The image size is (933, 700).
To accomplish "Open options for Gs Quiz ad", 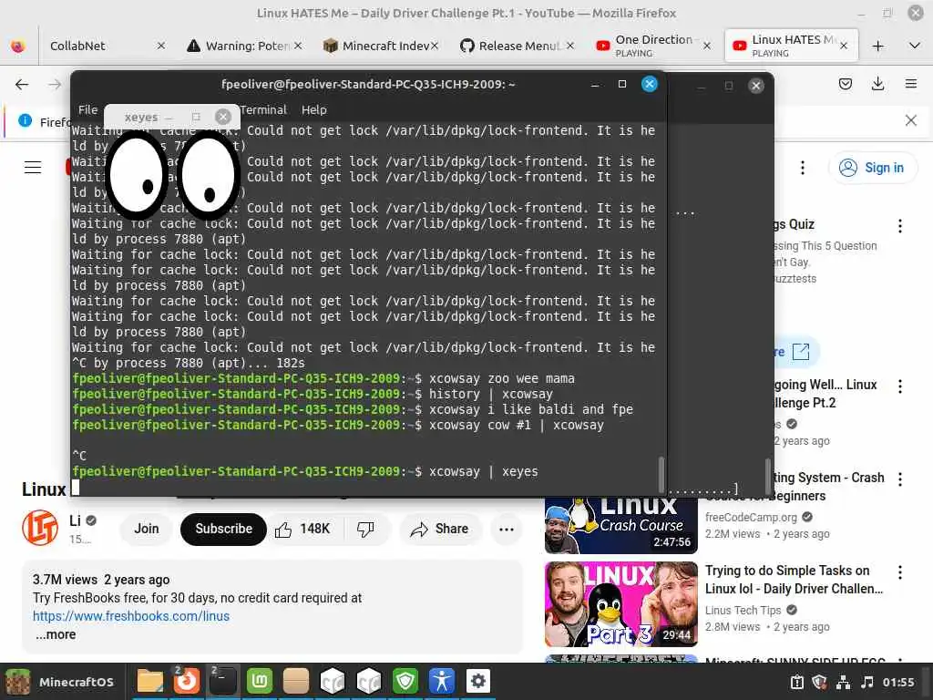I will 899,226.
